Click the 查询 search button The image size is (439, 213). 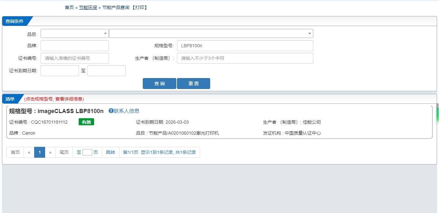(160, 84)
